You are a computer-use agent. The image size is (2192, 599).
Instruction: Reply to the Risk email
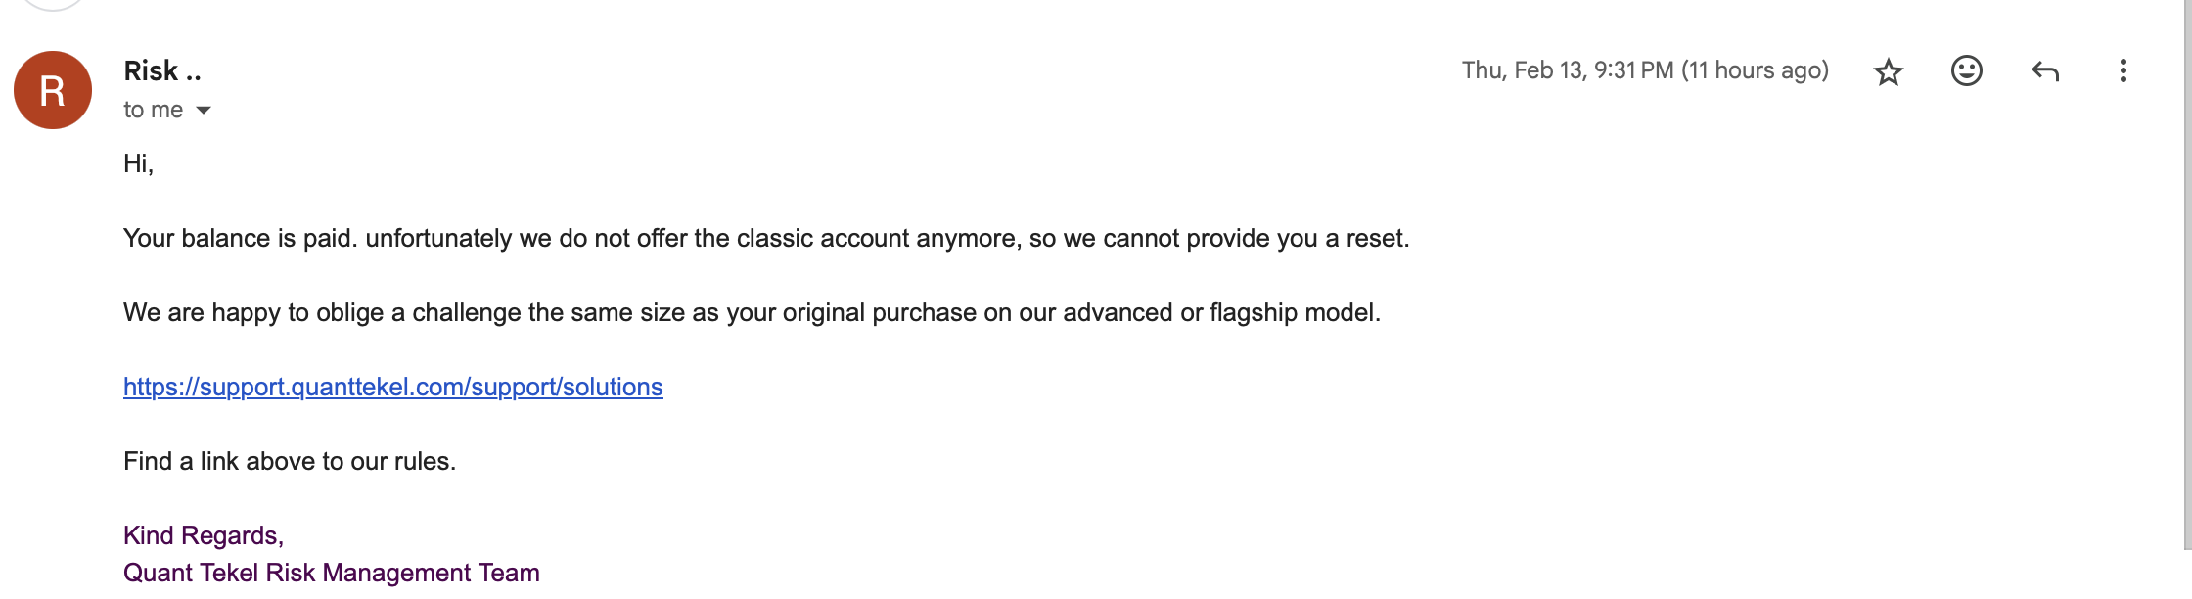(x=2045, y=71)
